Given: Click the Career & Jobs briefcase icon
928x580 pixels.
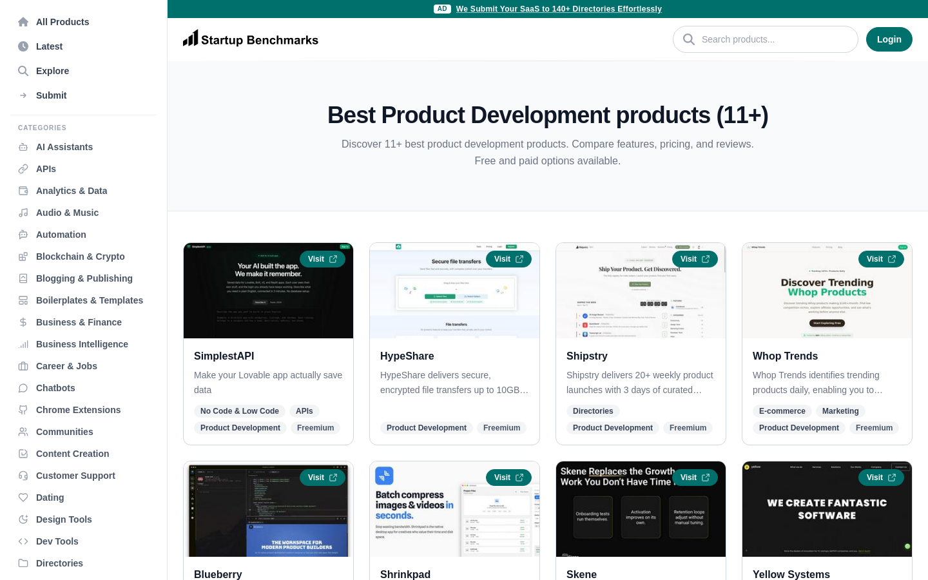Looking at the screenshot, I should [23, 366].
